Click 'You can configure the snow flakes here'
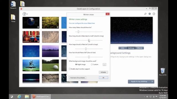Screen dimensions: 177x99 coord(82,23)
